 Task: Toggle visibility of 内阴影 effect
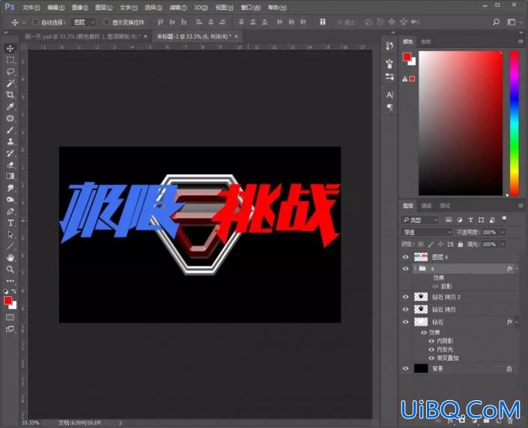(x=431, y=341)
